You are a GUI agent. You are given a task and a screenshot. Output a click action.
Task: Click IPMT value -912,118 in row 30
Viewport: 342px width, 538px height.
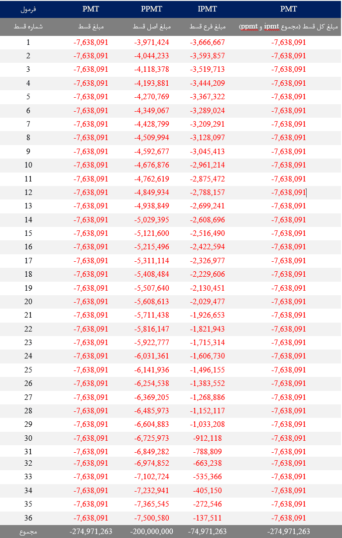click(x=207, y=438)
